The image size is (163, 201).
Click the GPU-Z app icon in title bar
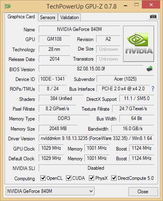pyautogui.click(x=8, y=6)
